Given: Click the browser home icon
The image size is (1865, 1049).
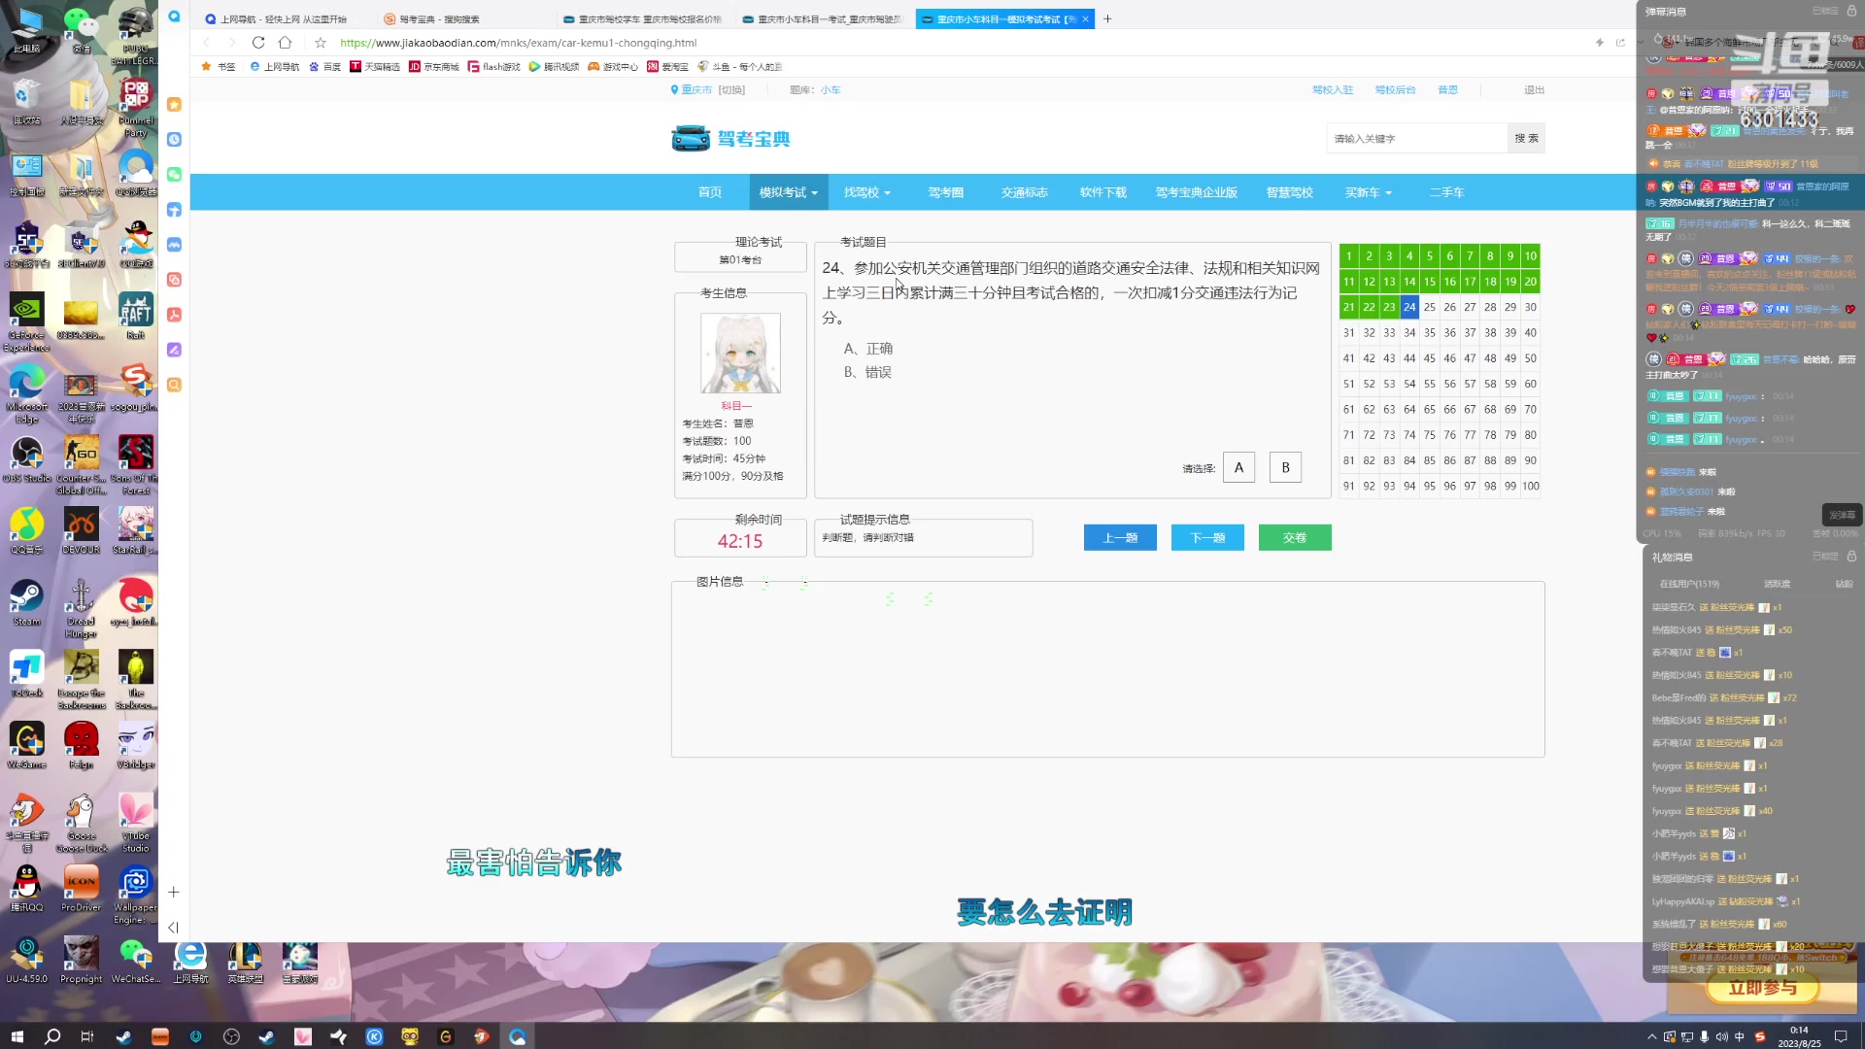Looking at the screenshot, I should pos(285,43).
